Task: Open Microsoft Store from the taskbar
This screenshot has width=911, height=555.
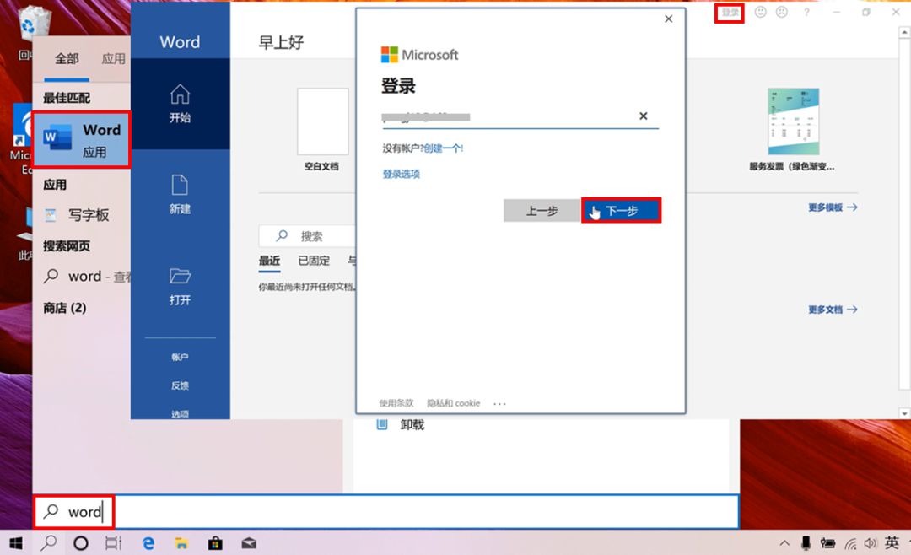Action: pos(215,543)
